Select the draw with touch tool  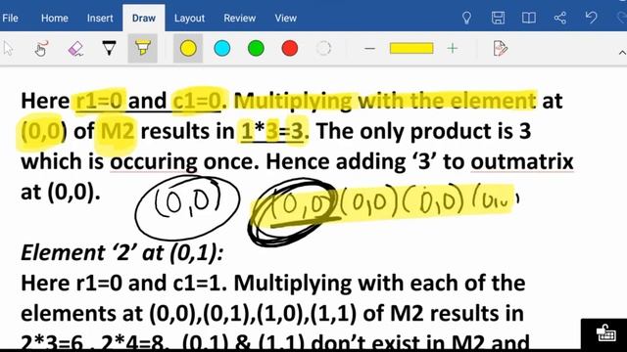coord(41,48)
